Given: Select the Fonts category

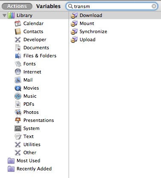Looking at the screenshot, I should coord(29,64).
